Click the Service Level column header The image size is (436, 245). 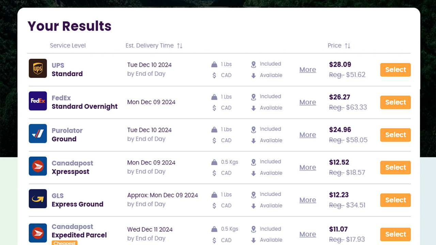[67, 45]
